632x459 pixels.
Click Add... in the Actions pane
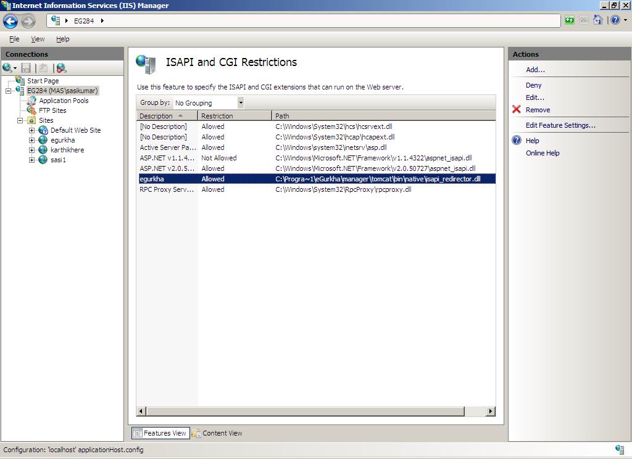[535, 70]
